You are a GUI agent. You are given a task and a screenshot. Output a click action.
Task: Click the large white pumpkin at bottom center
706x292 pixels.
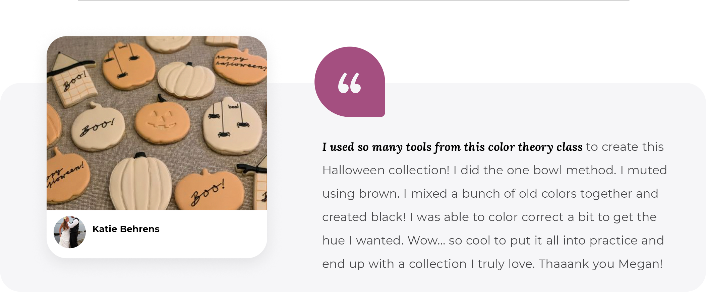[x=141, y=182]
